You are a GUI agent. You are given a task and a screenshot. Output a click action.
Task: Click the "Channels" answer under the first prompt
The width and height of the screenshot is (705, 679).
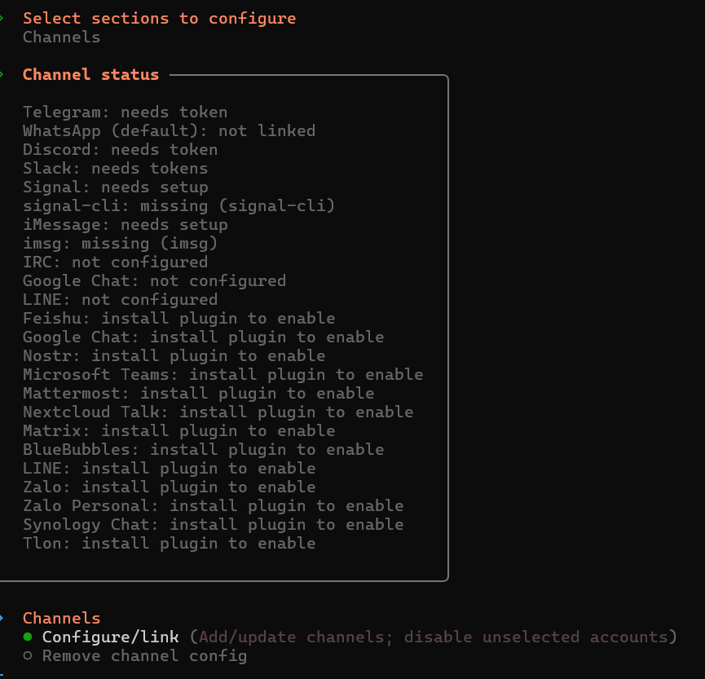61,37
